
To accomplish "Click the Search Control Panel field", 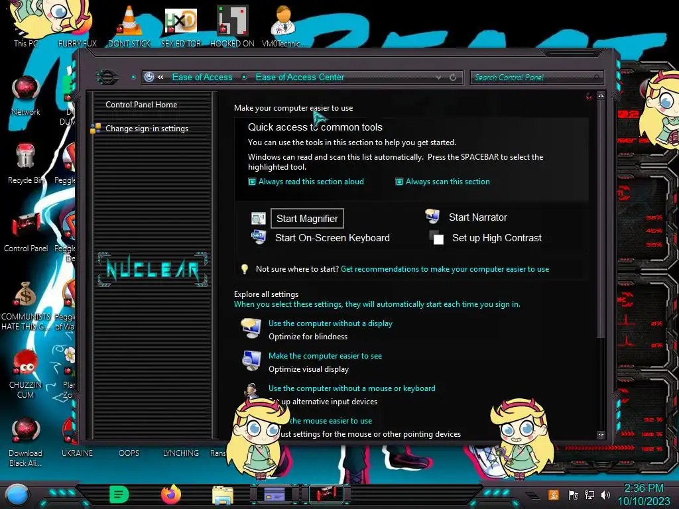I will (536, 78).
